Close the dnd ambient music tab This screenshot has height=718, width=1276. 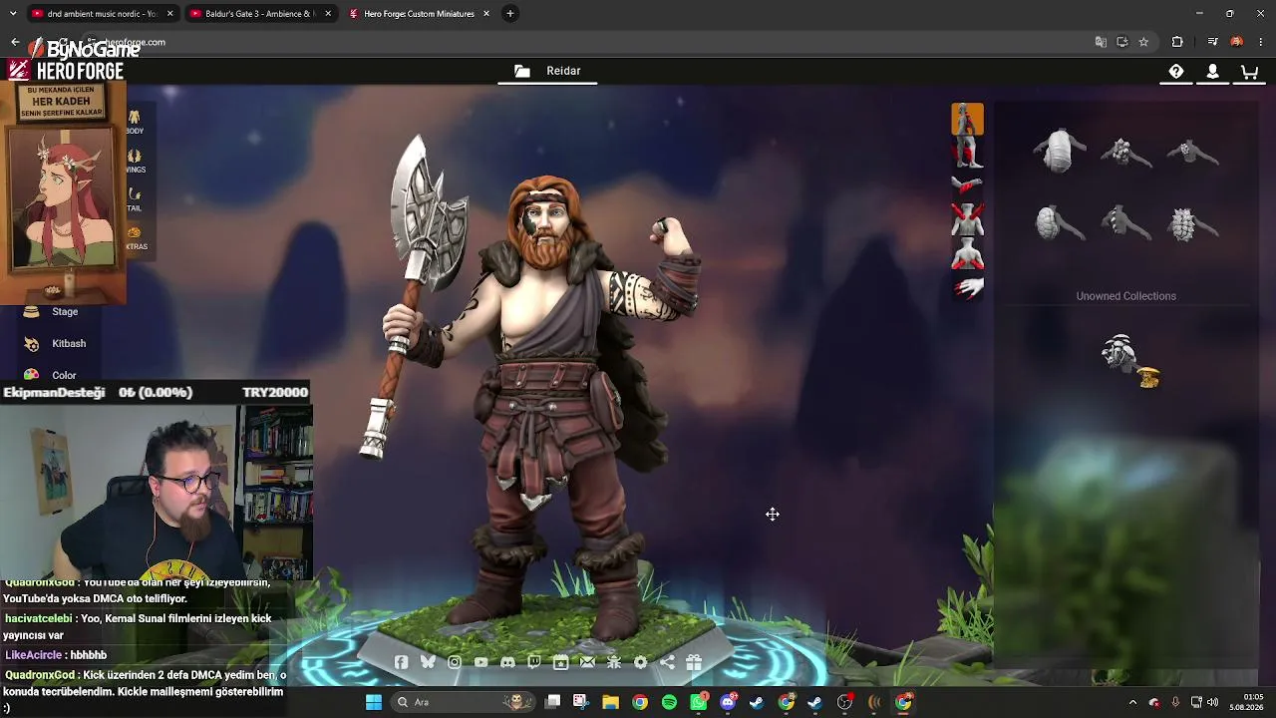(170, 14)
